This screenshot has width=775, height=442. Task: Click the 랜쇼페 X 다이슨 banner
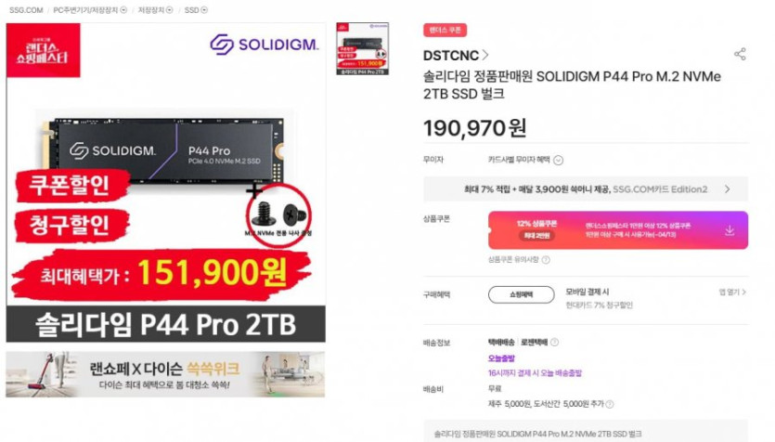(x=165, y=374)
